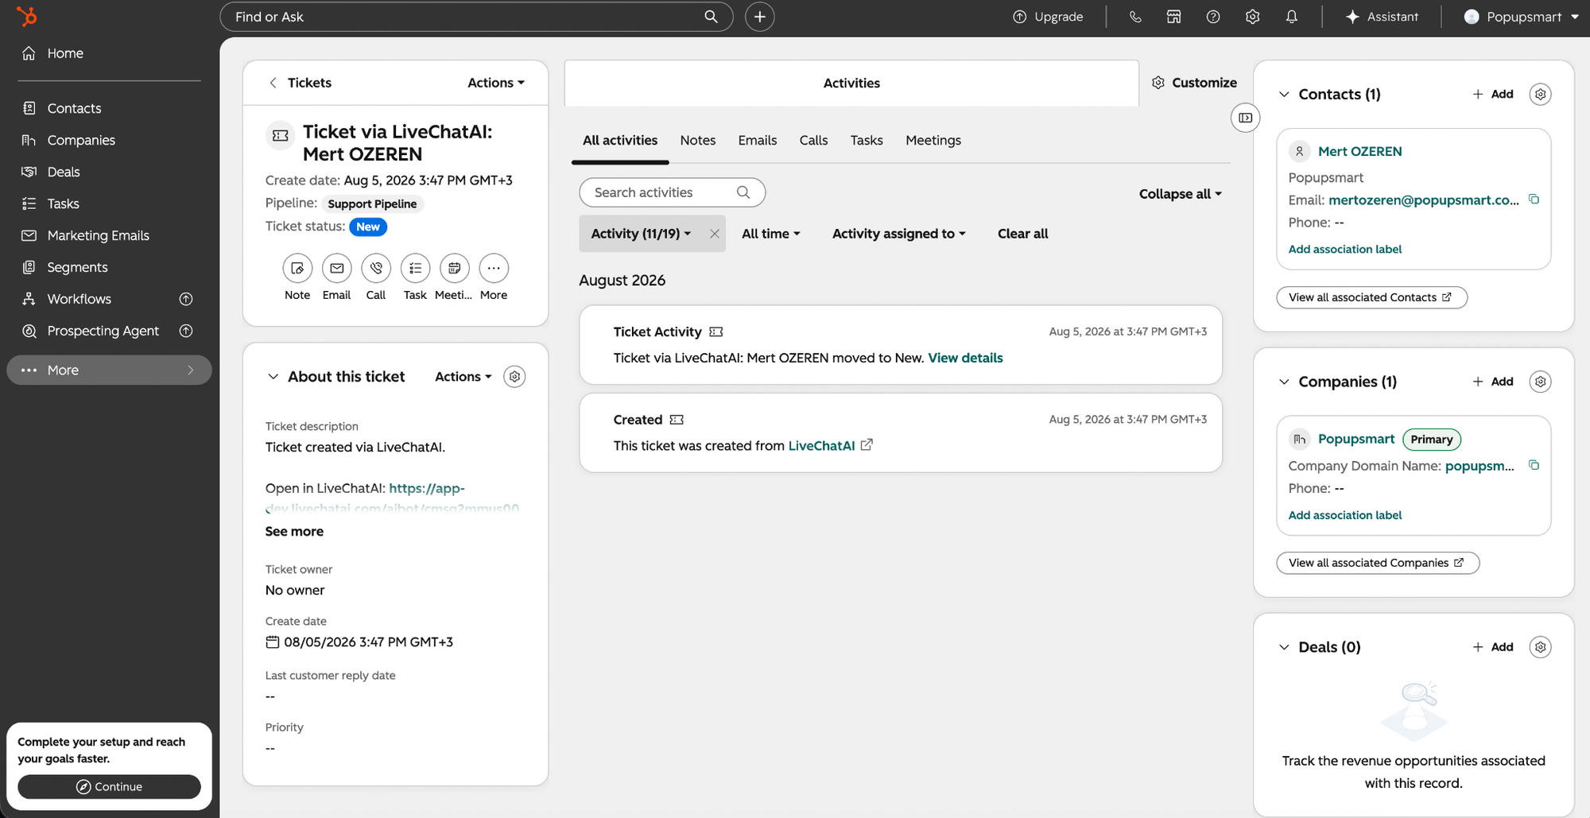Image resolution: width=1590 pixels, height=818 pixels.
Task: Switch to the Tasks tab
Action: point(867,140)
